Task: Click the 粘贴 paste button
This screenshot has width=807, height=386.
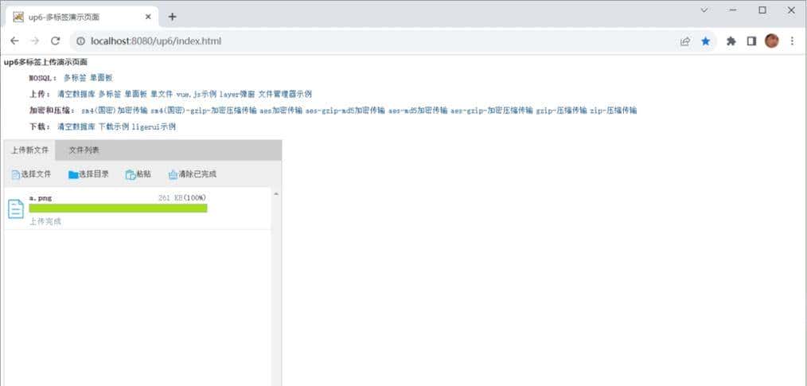Action: click(x=138, y=174)
